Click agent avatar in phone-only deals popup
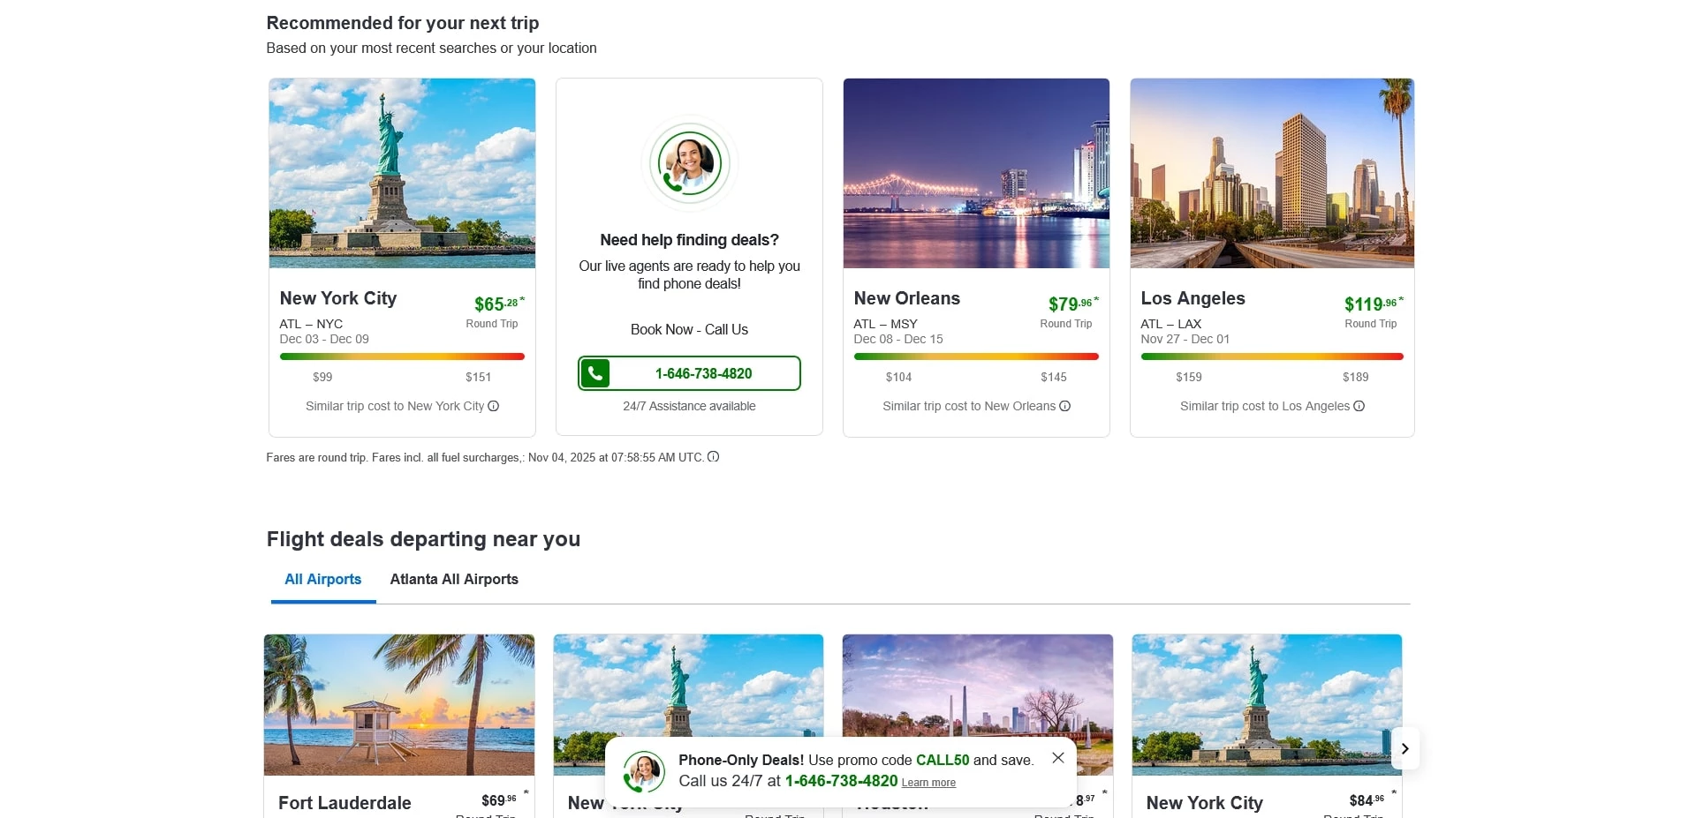 click(644, 771)
